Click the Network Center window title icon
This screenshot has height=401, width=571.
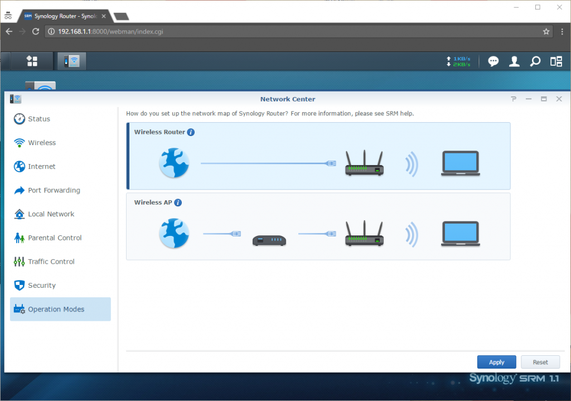pos(16,99)
